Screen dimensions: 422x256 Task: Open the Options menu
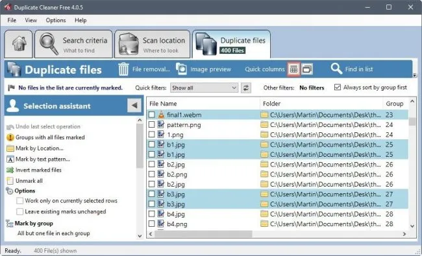(56, 20)
